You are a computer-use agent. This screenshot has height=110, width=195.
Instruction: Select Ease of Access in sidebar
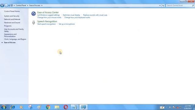(x=10, y=42)
